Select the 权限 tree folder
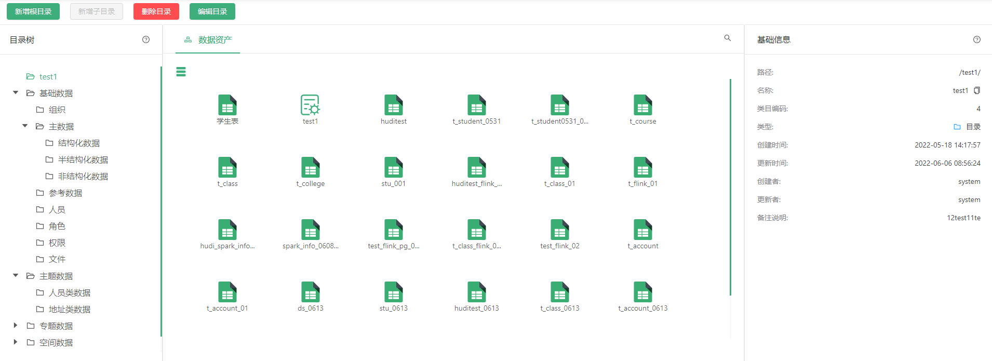 57,243
